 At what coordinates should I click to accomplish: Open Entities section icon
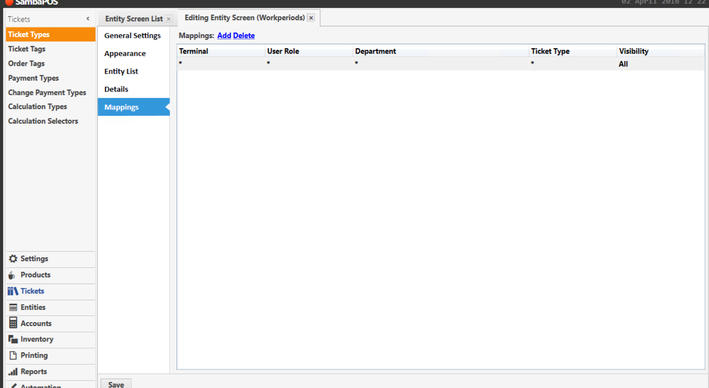click(13, 307)
